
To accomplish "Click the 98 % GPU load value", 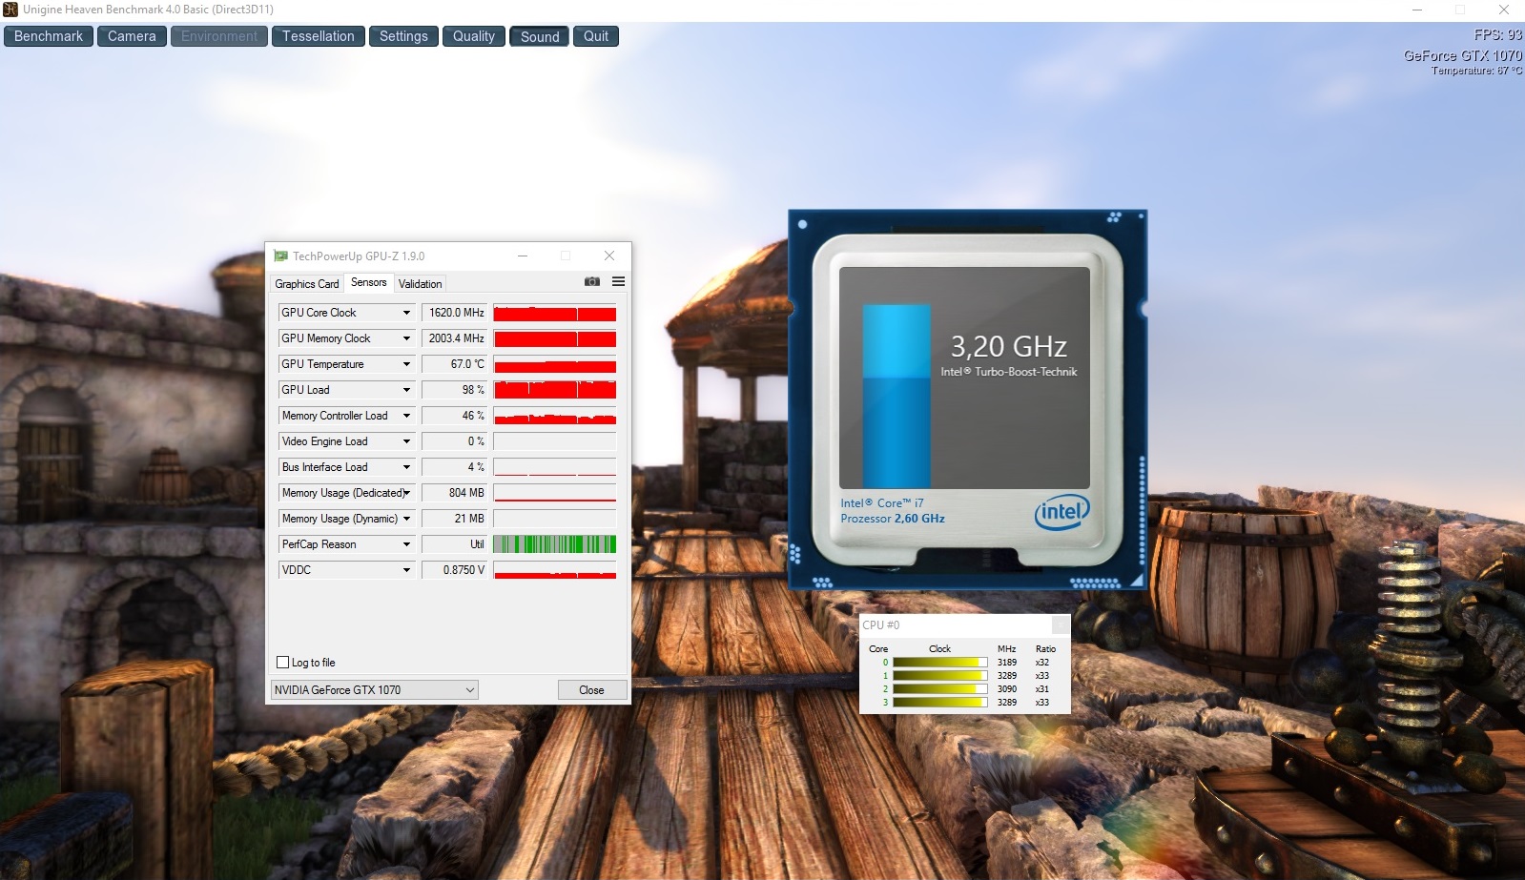I will (x=455, y=390).
